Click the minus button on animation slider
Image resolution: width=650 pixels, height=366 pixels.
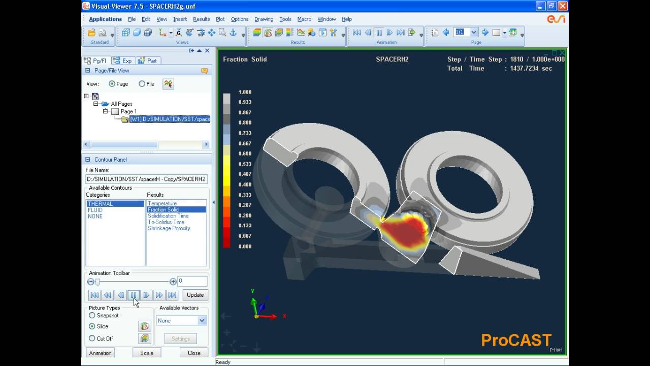coord(91,282)
